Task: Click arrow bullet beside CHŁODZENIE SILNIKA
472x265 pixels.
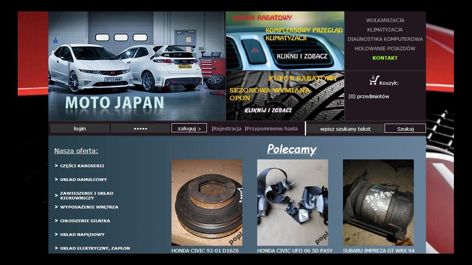Action: (x=56, y=221)
